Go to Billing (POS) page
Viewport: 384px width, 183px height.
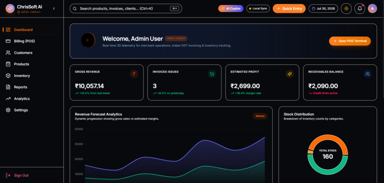tap(31, 41)
